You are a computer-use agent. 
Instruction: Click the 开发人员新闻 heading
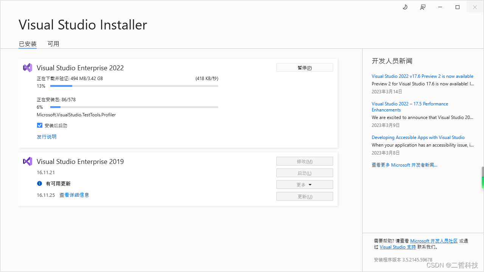(x=392, y=61)
